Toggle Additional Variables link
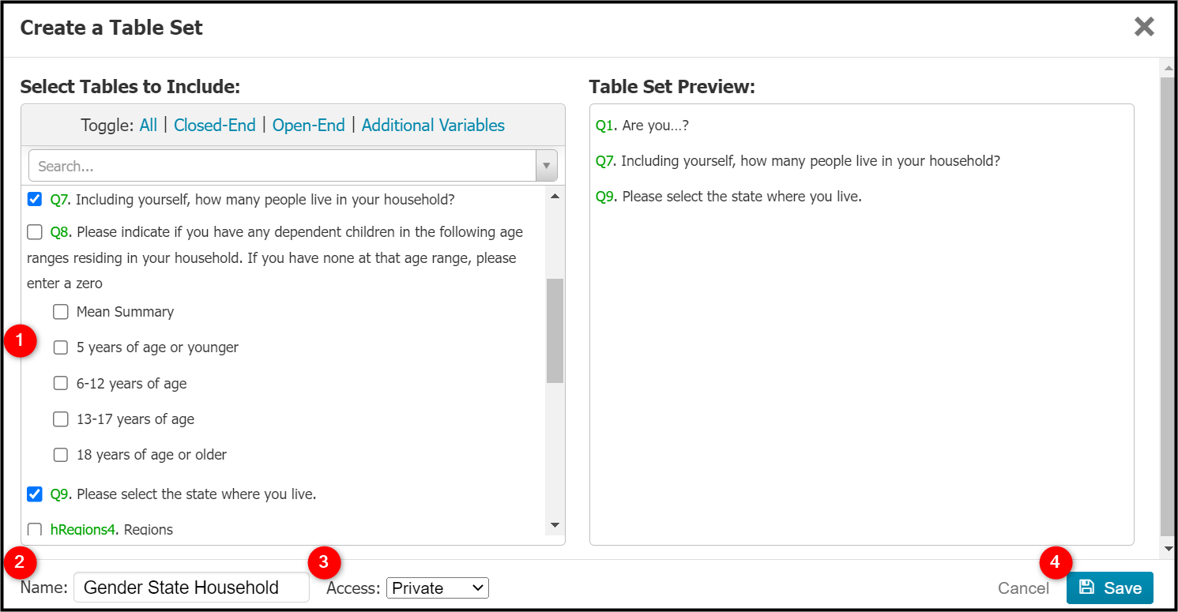This screenshot has height=612, width=1178. coord(433,125)
